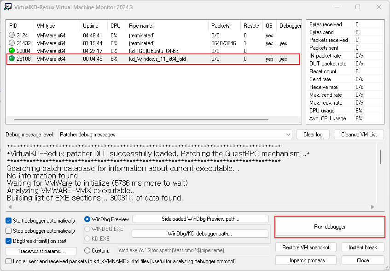
Task: Click the OUT packet rate statistic row
Action: click(x=345, y=64)
